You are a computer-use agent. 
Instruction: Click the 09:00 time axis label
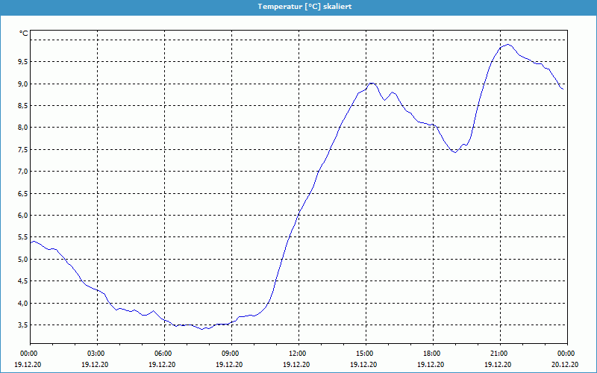(x=231, y=353)
